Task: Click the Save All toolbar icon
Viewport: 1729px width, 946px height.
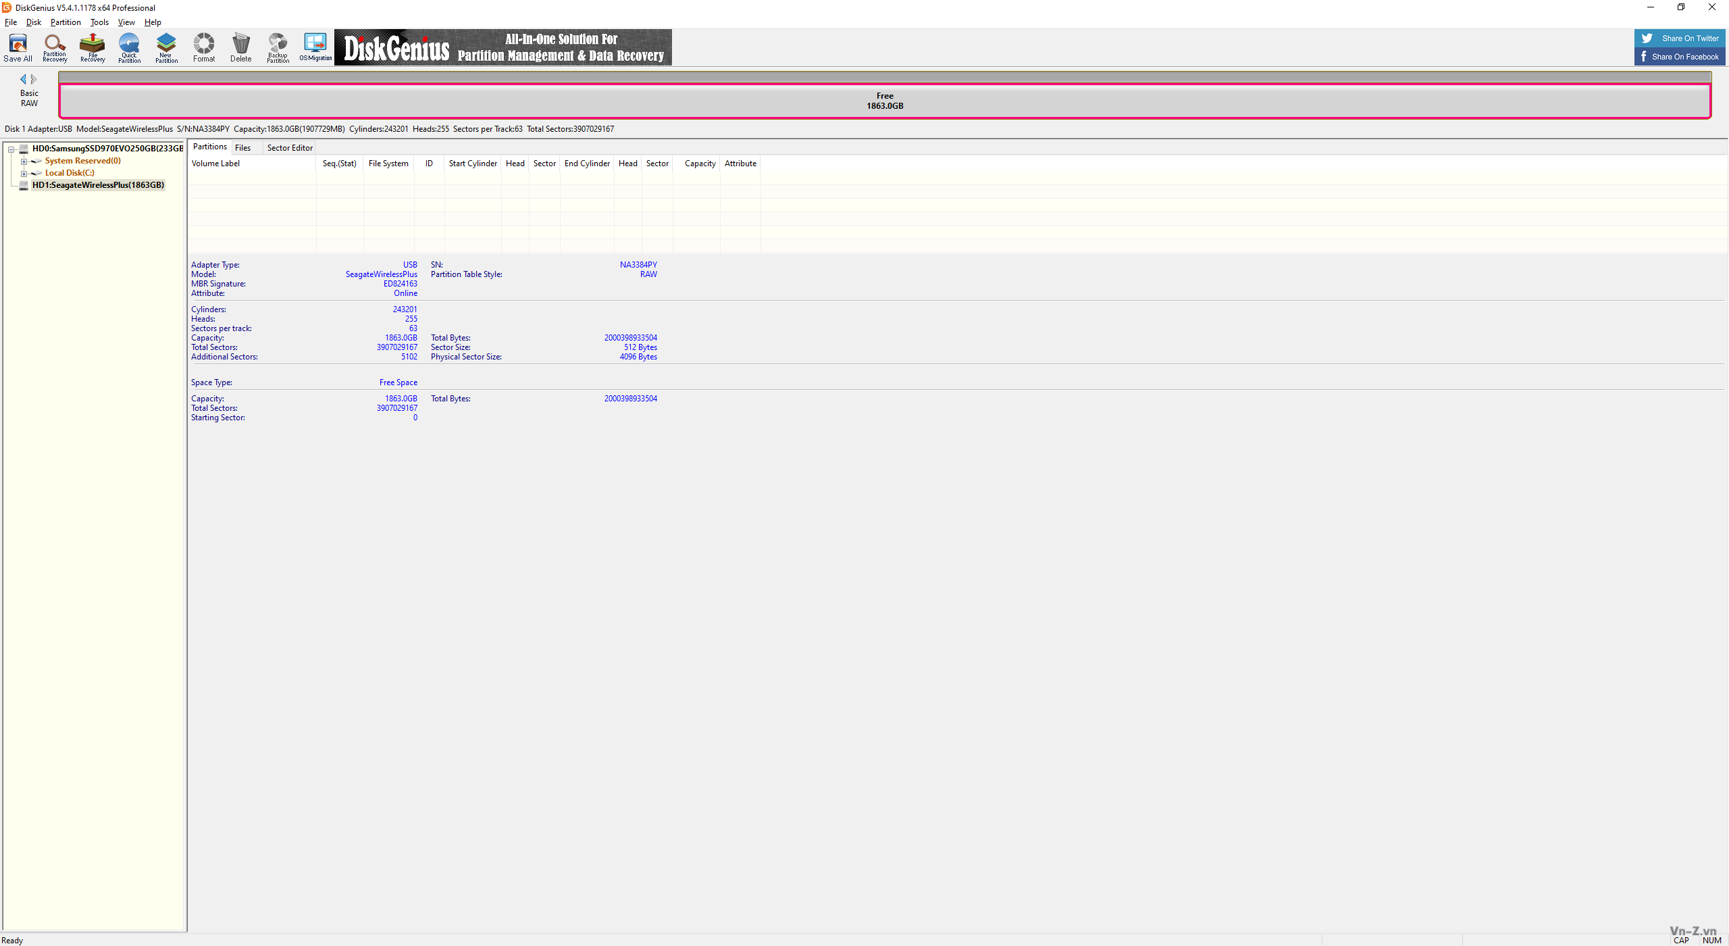Action: pyautogui.click(x=18, y=47)
